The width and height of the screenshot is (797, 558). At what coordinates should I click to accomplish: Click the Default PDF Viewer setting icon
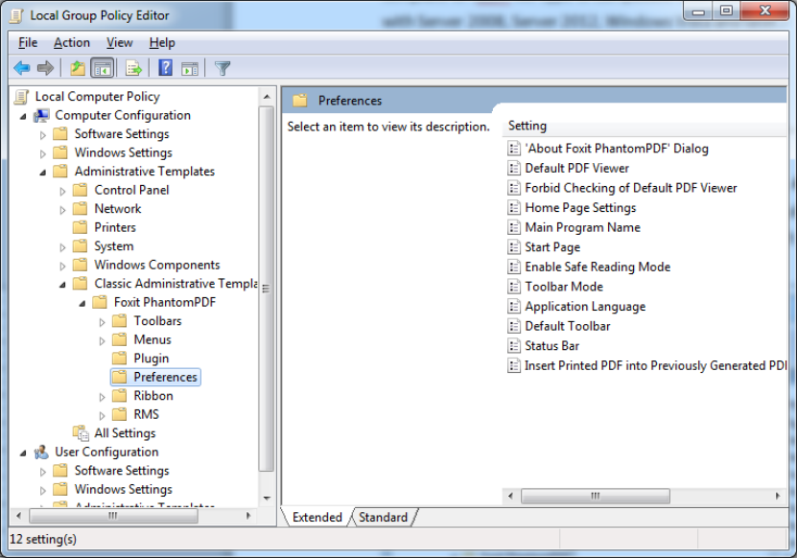pyautogui.click(x=514, y=168)
